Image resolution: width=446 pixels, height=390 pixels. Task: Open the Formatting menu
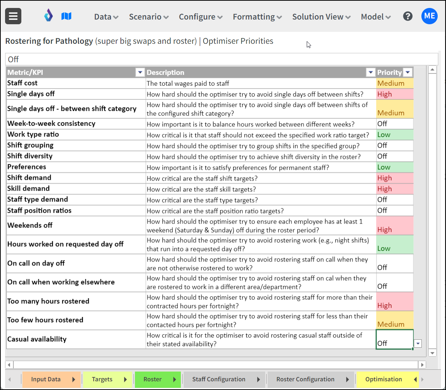click(x=257, y=17)
